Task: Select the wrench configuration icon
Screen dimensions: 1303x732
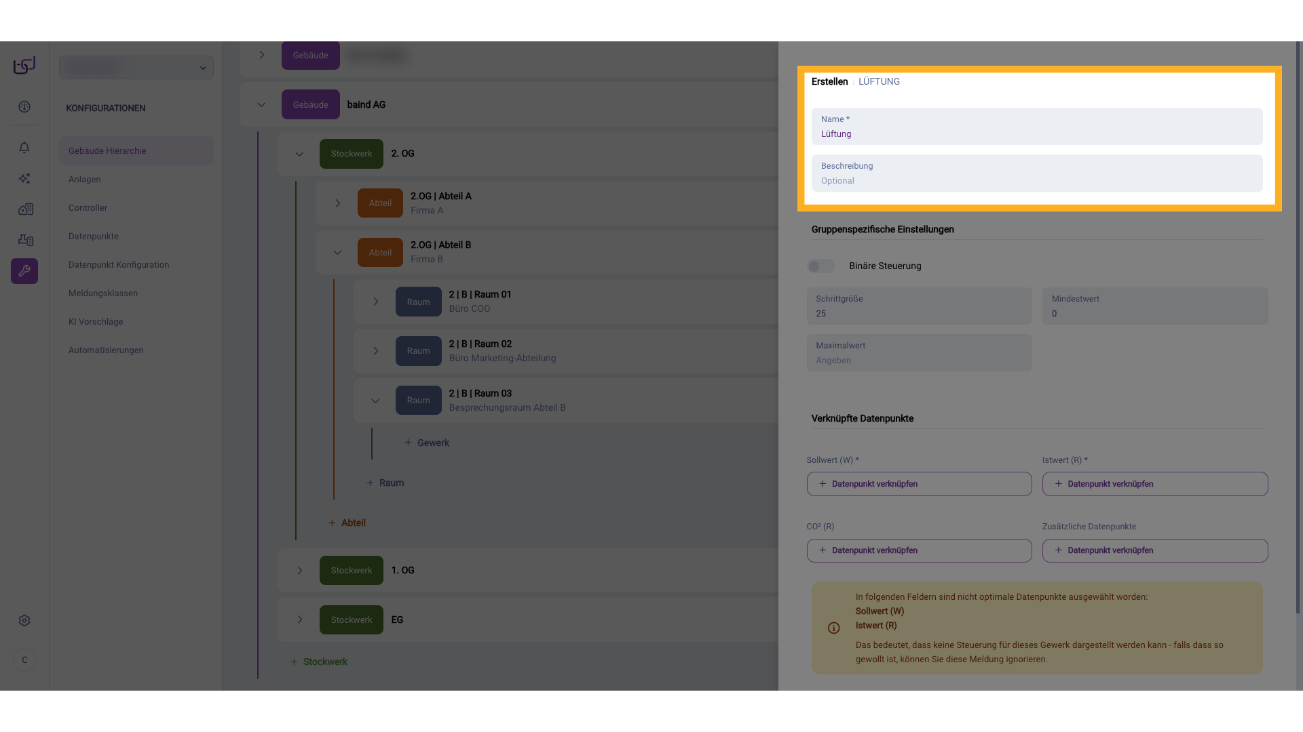Action: coord(24,271)
